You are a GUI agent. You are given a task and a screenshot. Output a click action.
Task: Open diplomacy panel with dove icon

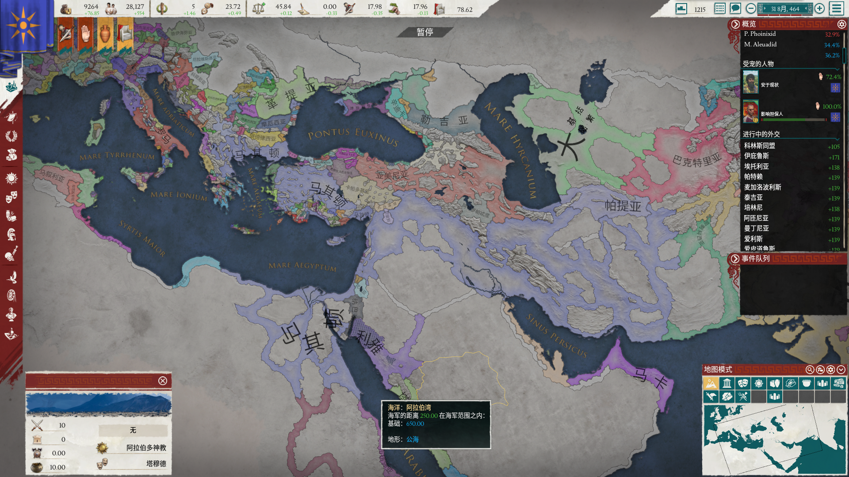coord(11,277)
